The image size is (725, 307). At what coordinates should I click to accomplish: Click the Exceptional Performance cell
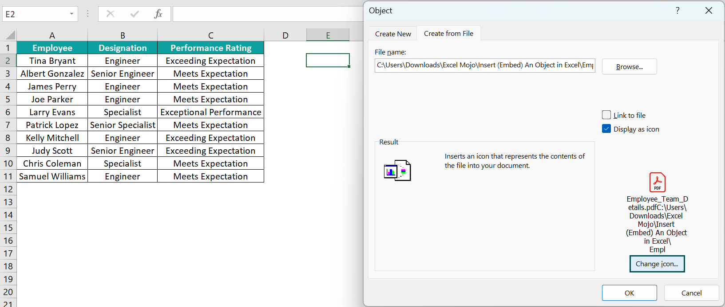coord(210,112)
